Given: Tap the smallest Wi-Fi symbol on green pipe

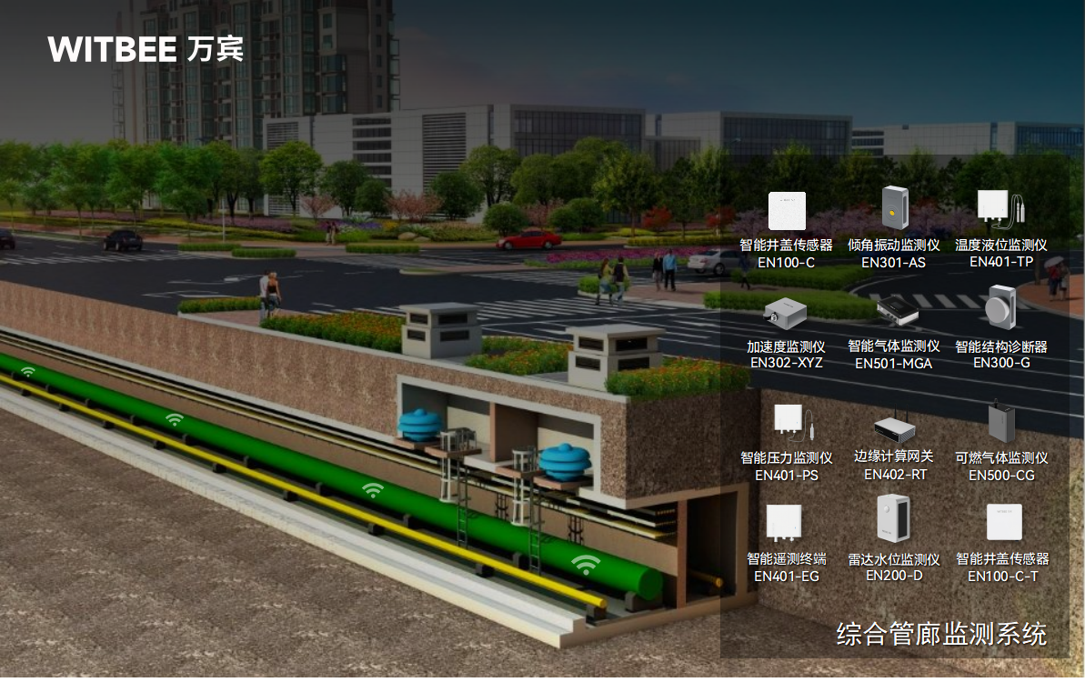Looking at the screenshot, I should [28, 371].
